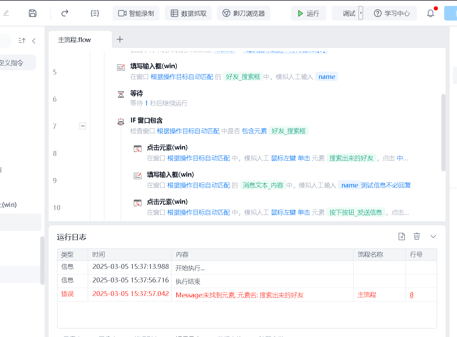Image resolution: width=457 pixels, height=337 pixels.
Task: Click the 好友_搜索框 tag in line 5
Action: [x=243, y=77]
